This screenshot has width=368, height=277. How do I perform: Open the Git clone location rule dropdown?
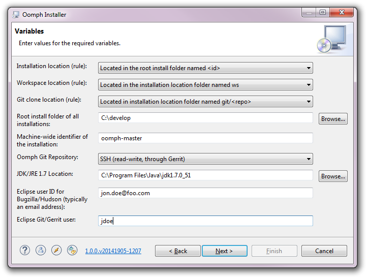coord(205,102)
